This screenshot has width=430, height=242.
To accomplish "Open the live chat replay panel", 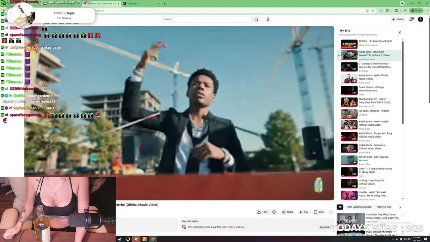I will click(x=325, y=227).
